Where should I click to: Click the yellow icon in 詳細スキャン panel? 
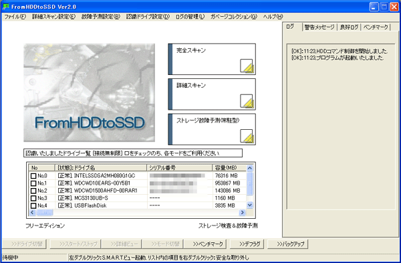point(247,101)
